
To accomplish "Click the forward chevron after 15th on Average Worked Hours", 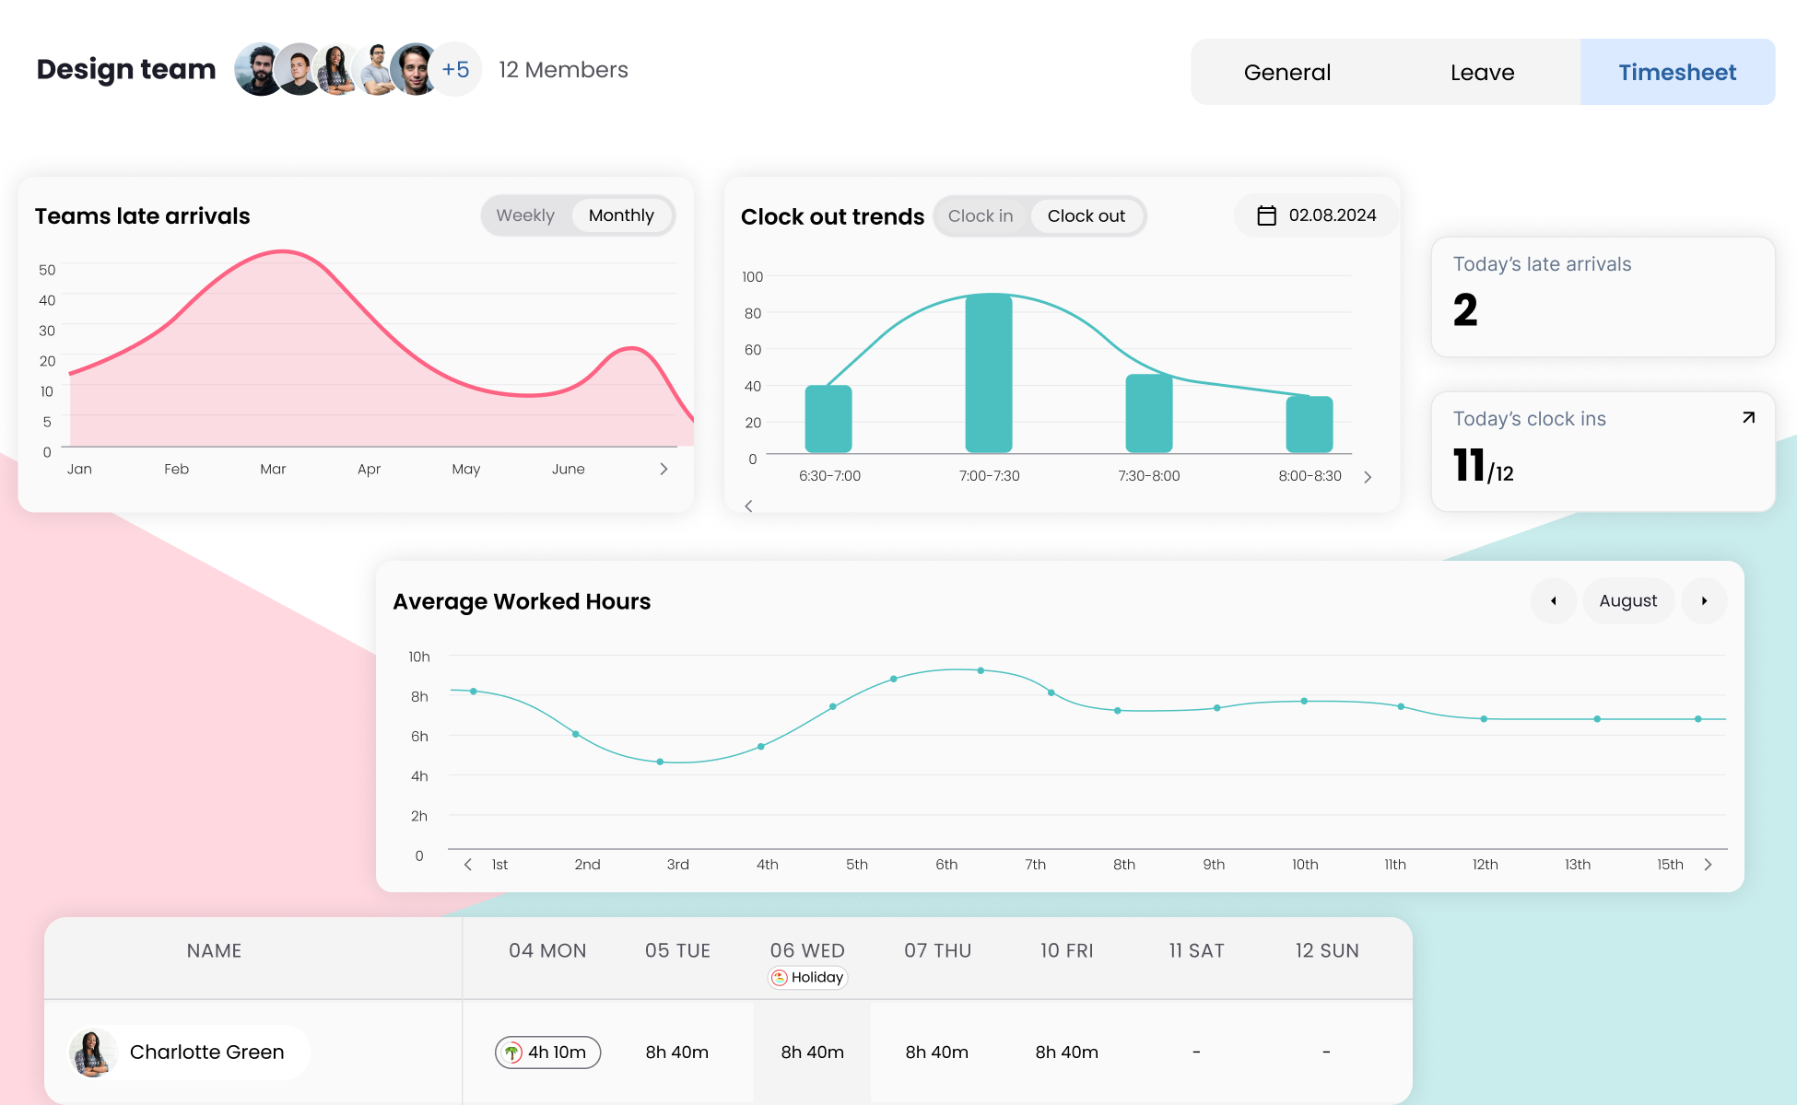I will [x=1709, y=865].
